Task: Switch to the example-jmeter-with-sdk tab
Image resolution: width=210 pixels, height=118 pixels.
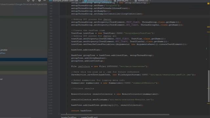Action: point(64,1)
